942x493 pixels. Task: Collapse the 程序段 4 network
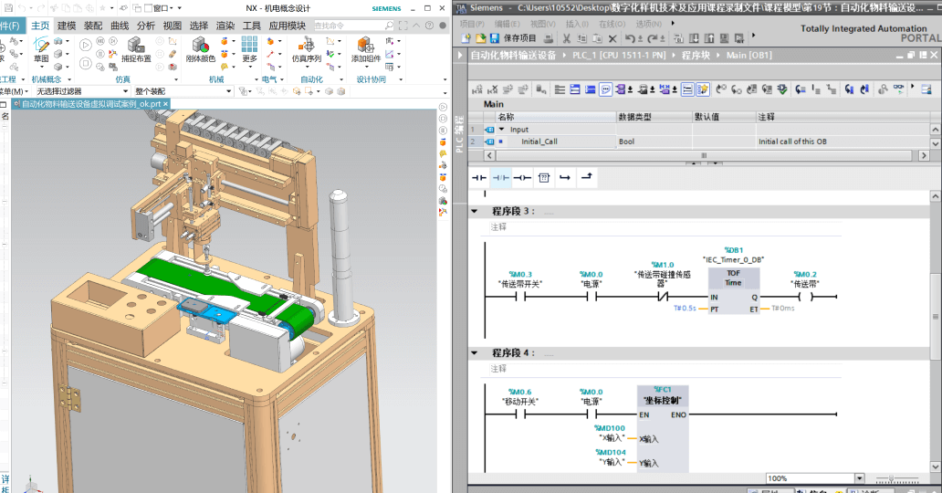click(475, 353)
